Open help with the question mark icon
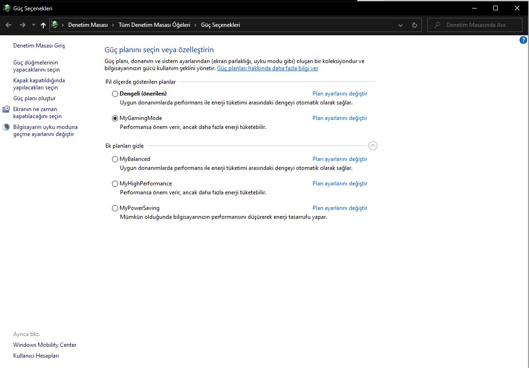 523,40
